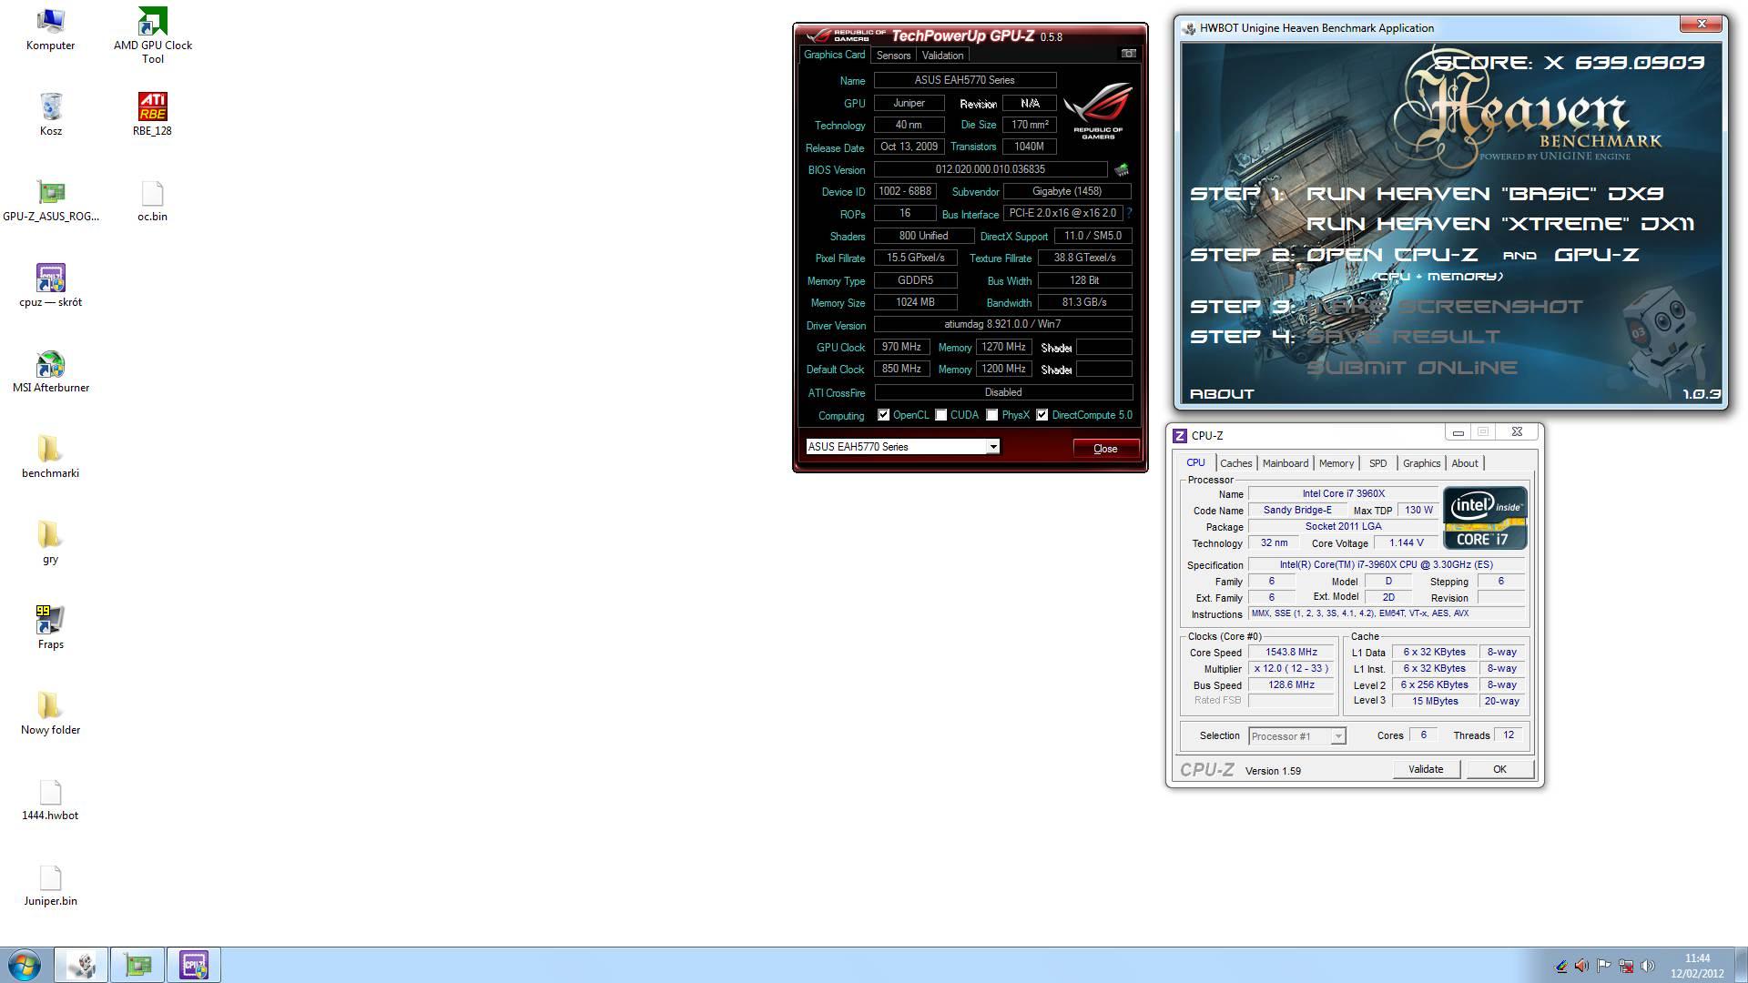Open the Memory tab in CPU-Z
Image resolution: width=1748 pixels, height=983 pixels.
pyautogui.click(x=1336, y=463)
